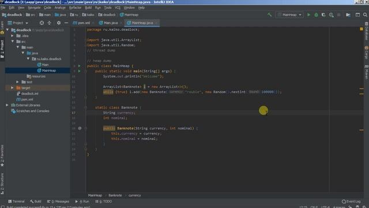Open the Build menu

click(x=88, y=8)
